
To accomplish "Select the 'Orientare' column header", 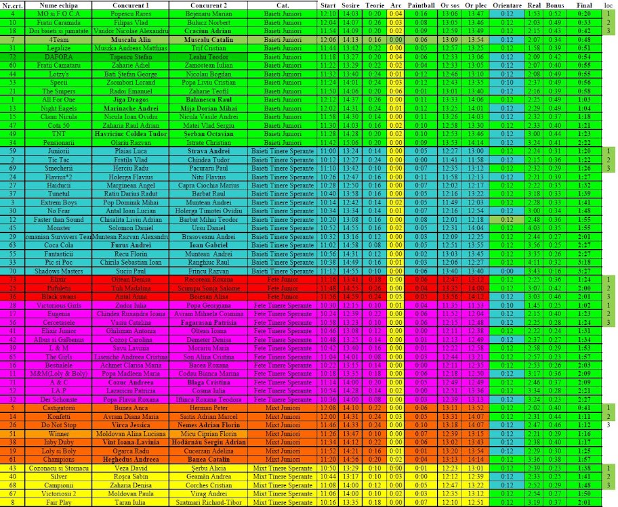I will tap(507, 5).
